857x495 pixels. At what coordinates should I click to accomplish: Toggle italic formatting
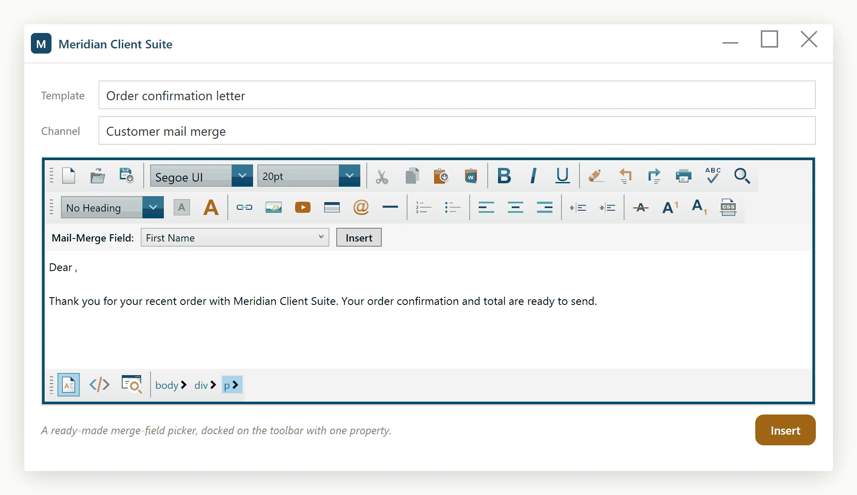tap(533, 176)
